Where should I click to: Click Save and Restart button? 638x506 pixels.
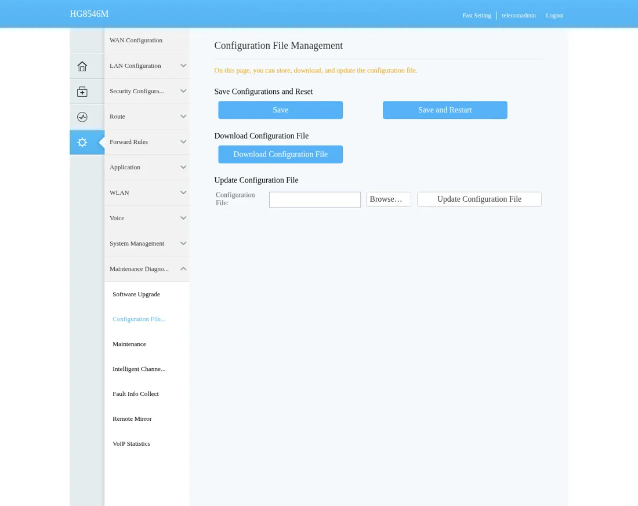click(x=445, y=110)
